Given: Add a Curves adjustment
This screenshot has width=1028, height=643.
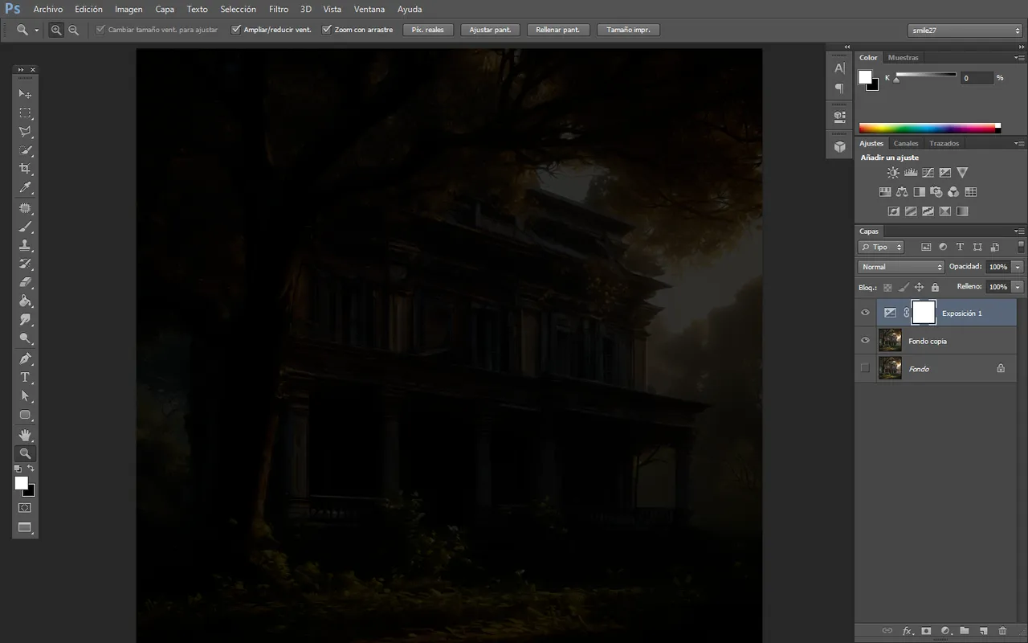Looking at the screenshot, I should 928,173.
